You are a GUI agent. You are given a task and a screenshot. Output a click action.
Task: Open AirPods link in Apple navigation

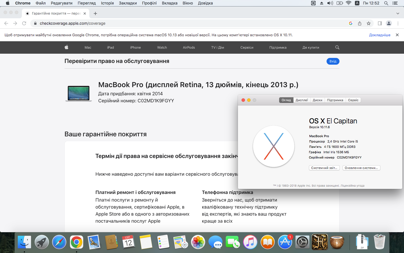click(189, 48)
